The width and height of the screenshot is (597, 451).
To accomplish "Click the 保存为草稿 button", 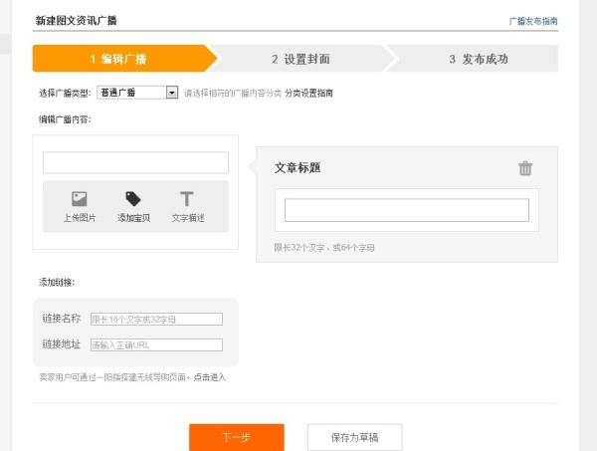I will point(354,437).
